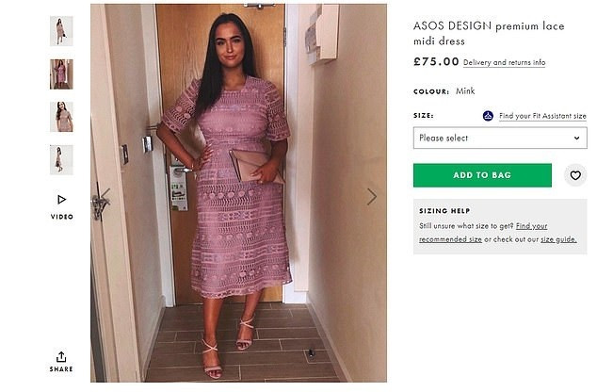
Task: Click ADD TO BAG button
Action: coord(482,175)
